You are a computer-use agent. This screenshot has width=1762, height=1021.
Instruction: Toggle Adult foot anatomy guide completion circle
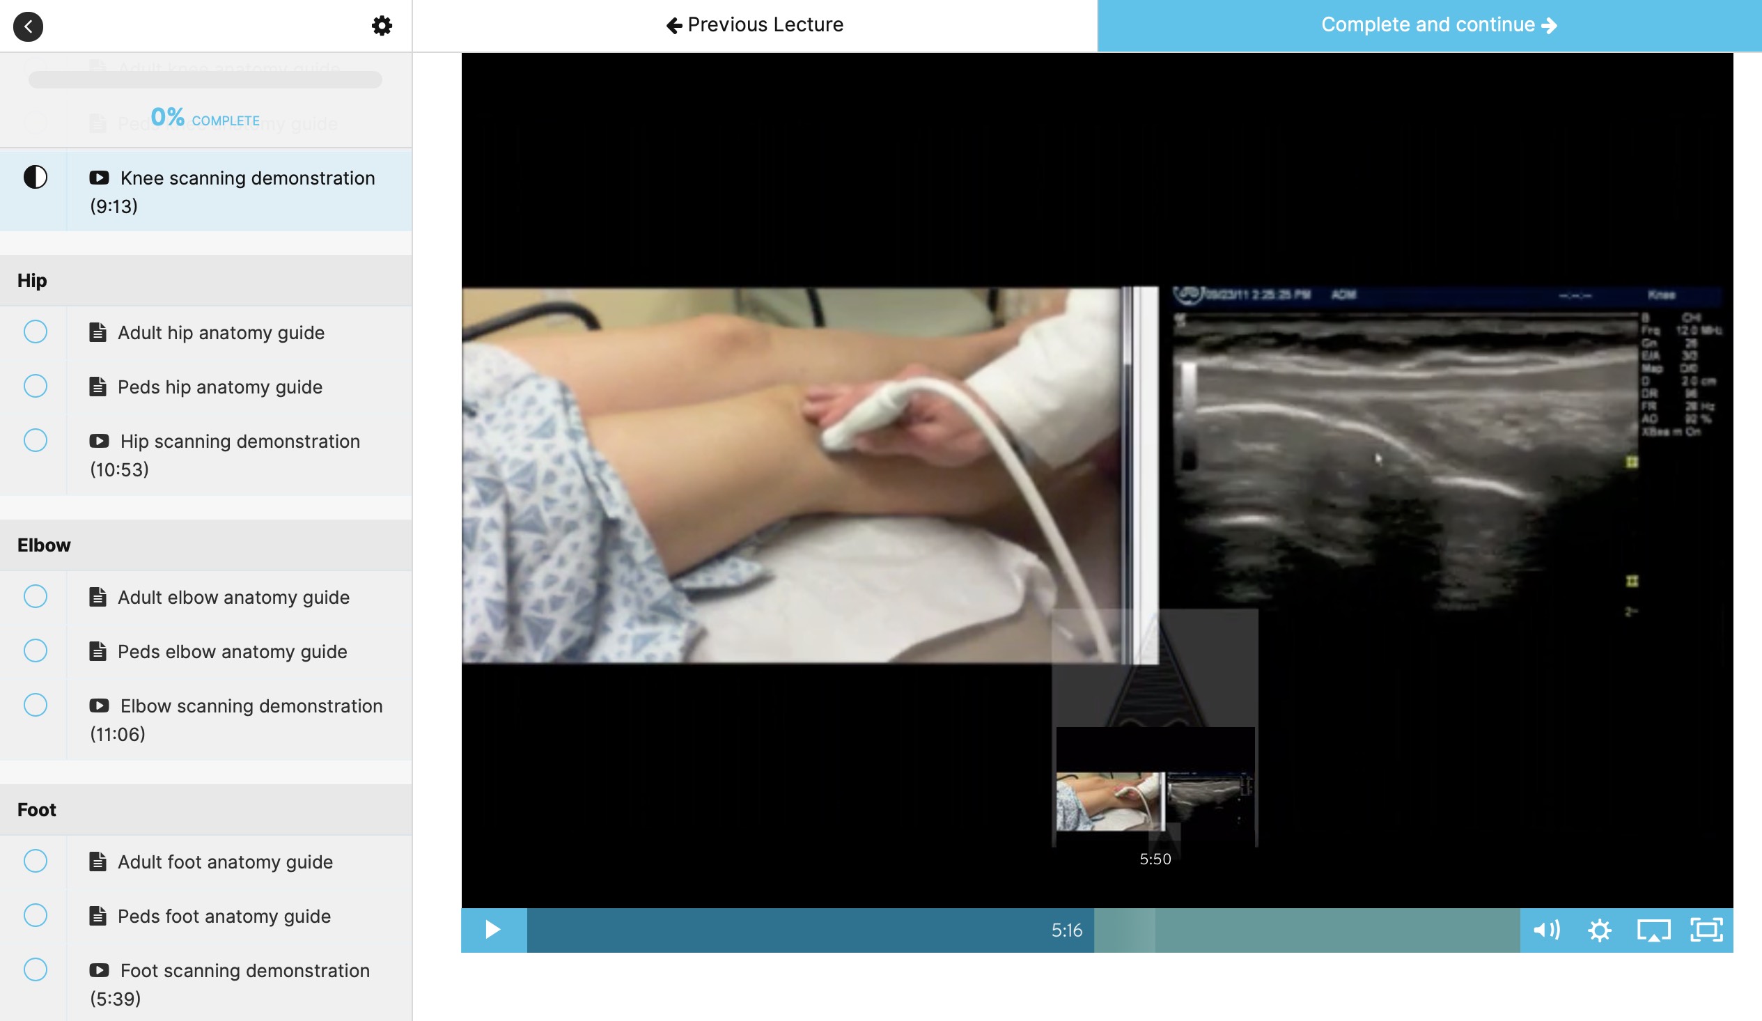tap(35, 861)
